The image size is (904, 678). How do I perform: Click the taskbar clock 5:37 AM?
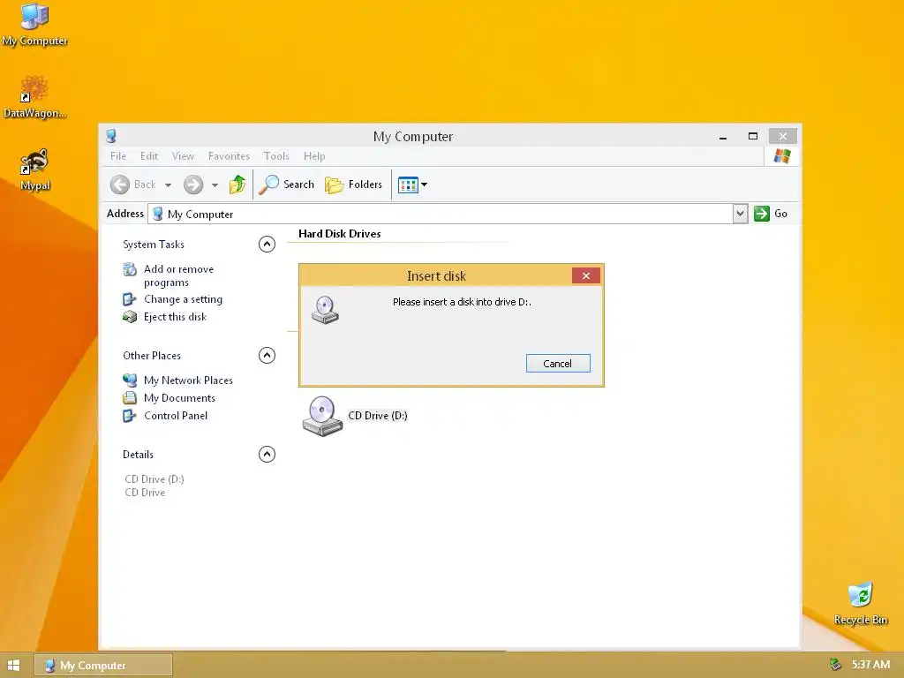[x=870, y=665]
